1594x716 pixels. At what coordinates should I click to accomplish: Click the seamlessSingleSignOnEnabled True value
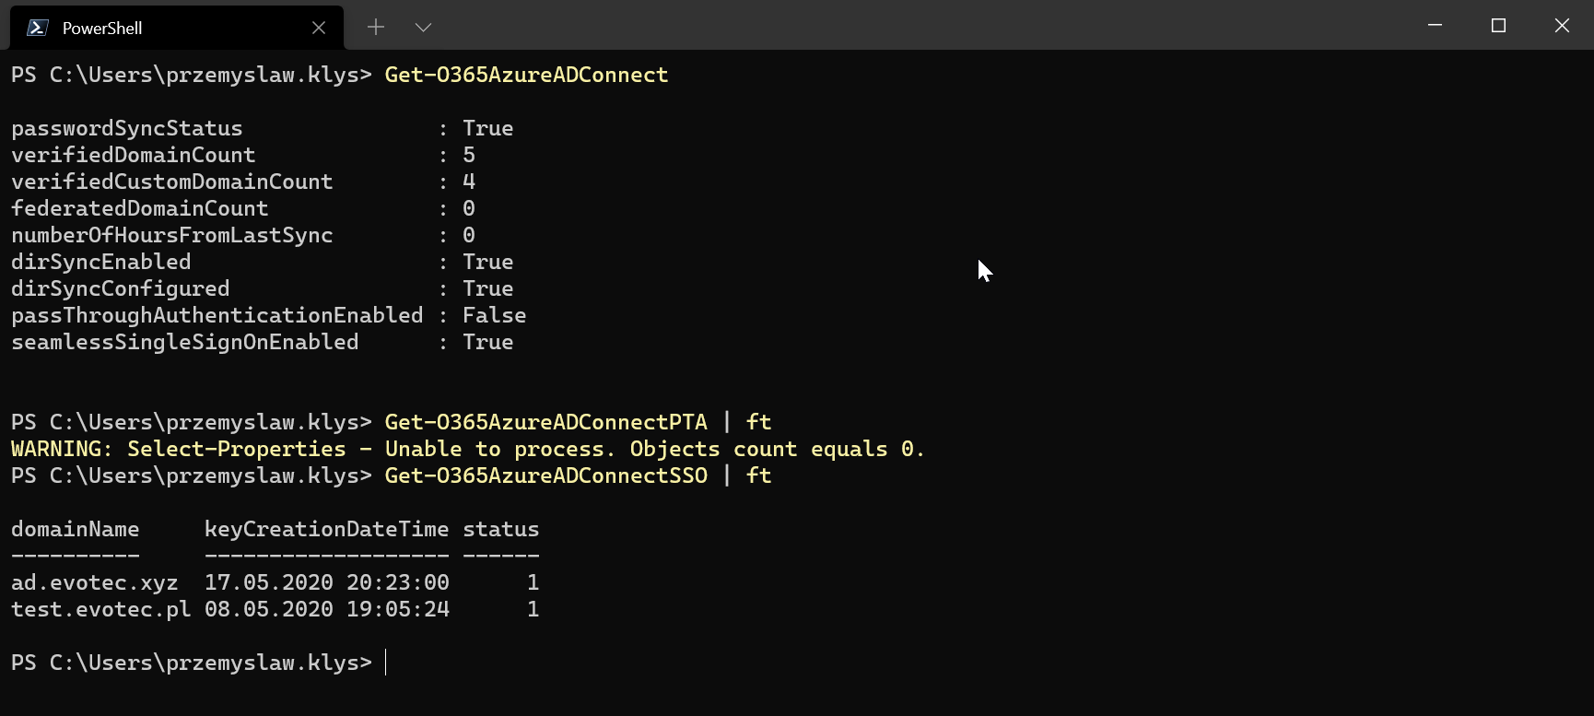[x=487, y=342]
